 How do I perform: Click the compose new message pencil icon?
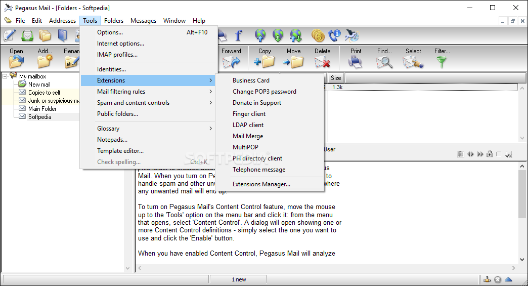pos(10,35)
